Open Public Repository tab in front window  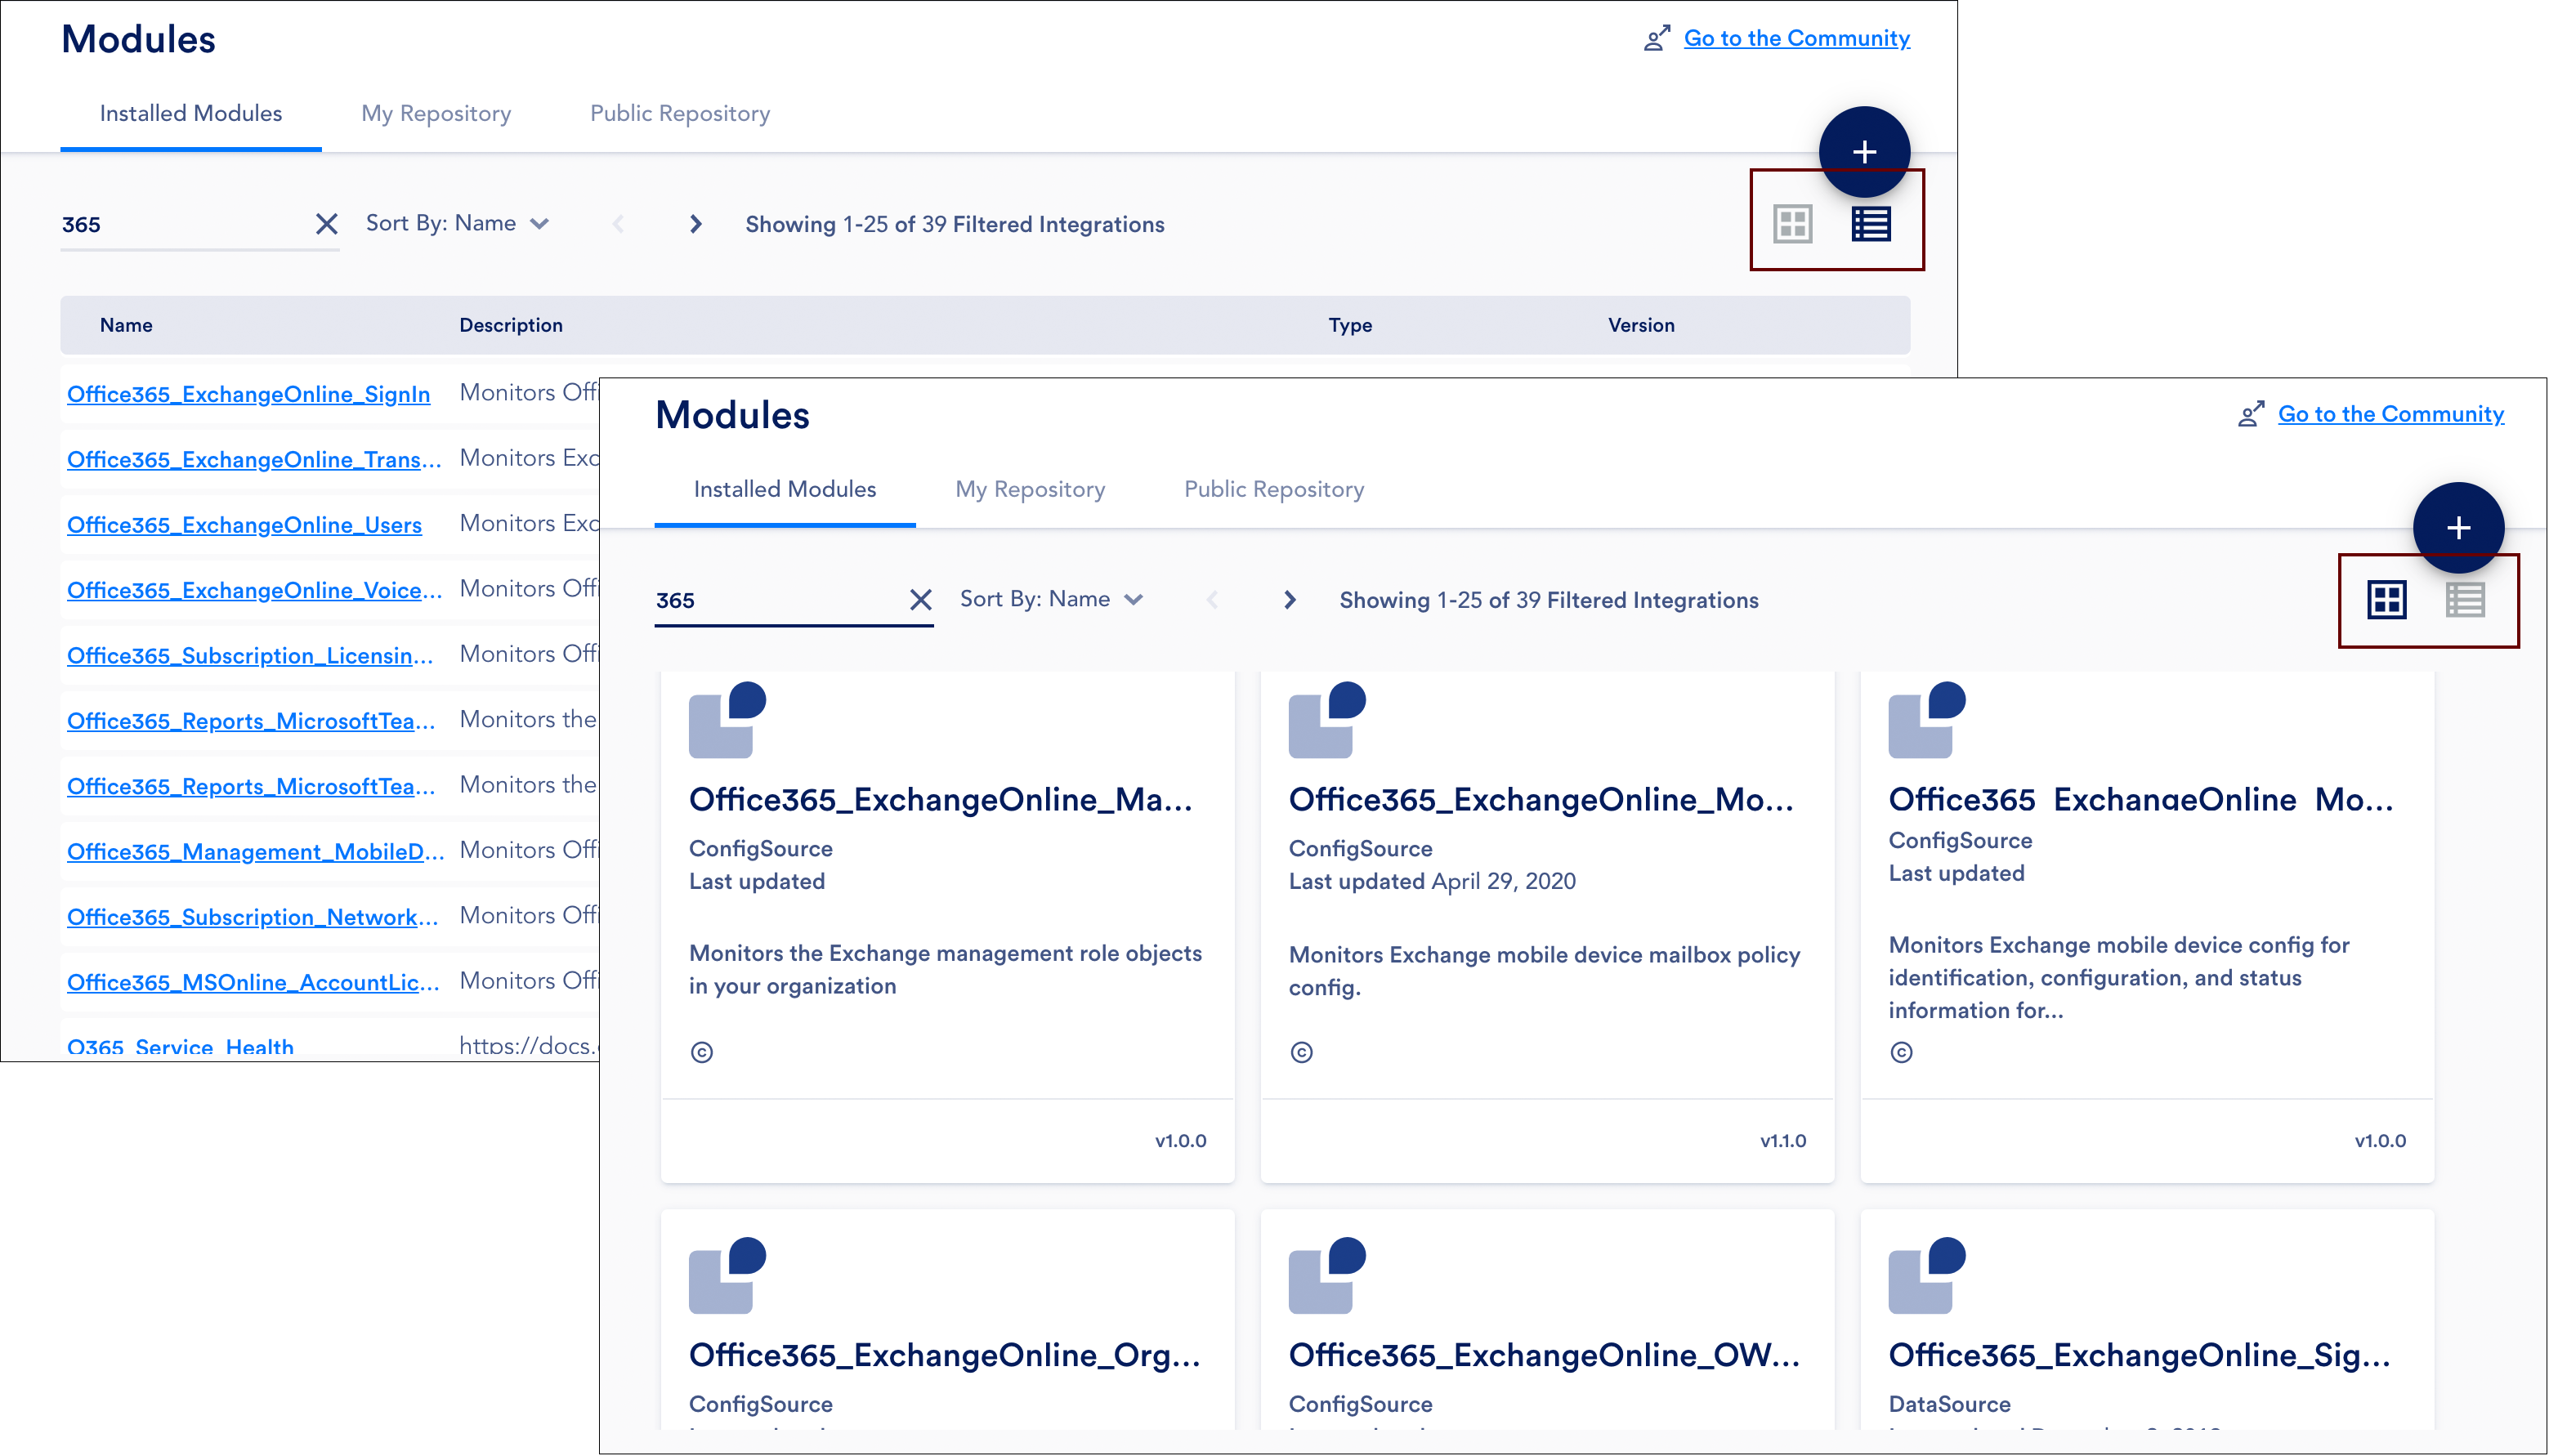1274,489
